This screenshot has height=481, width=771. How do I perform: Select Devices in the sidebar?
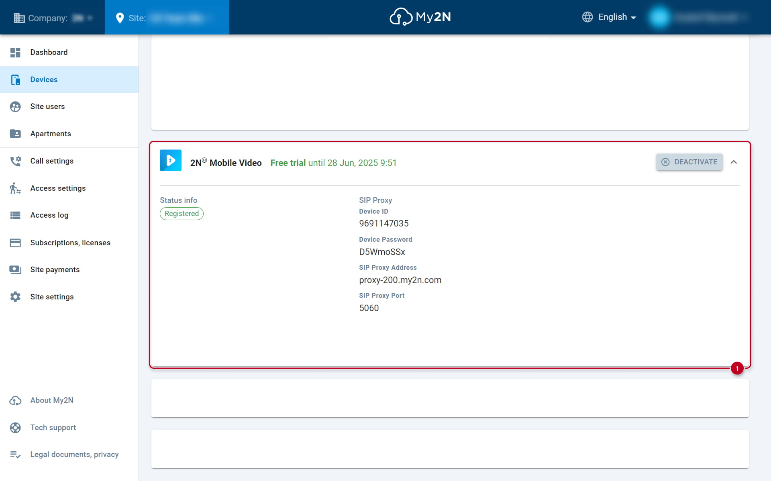click(x=69, y=79)
